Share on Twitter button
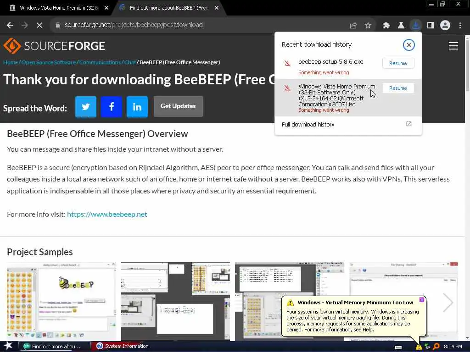The width and height of the screenshot is (470, 352). pos(86,106)
